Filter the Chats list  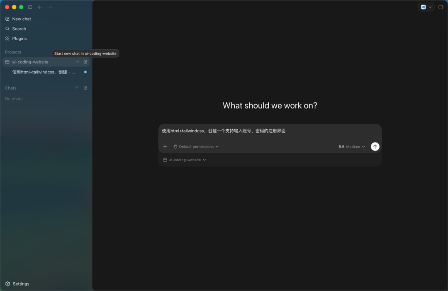click(x=77, y=88)
